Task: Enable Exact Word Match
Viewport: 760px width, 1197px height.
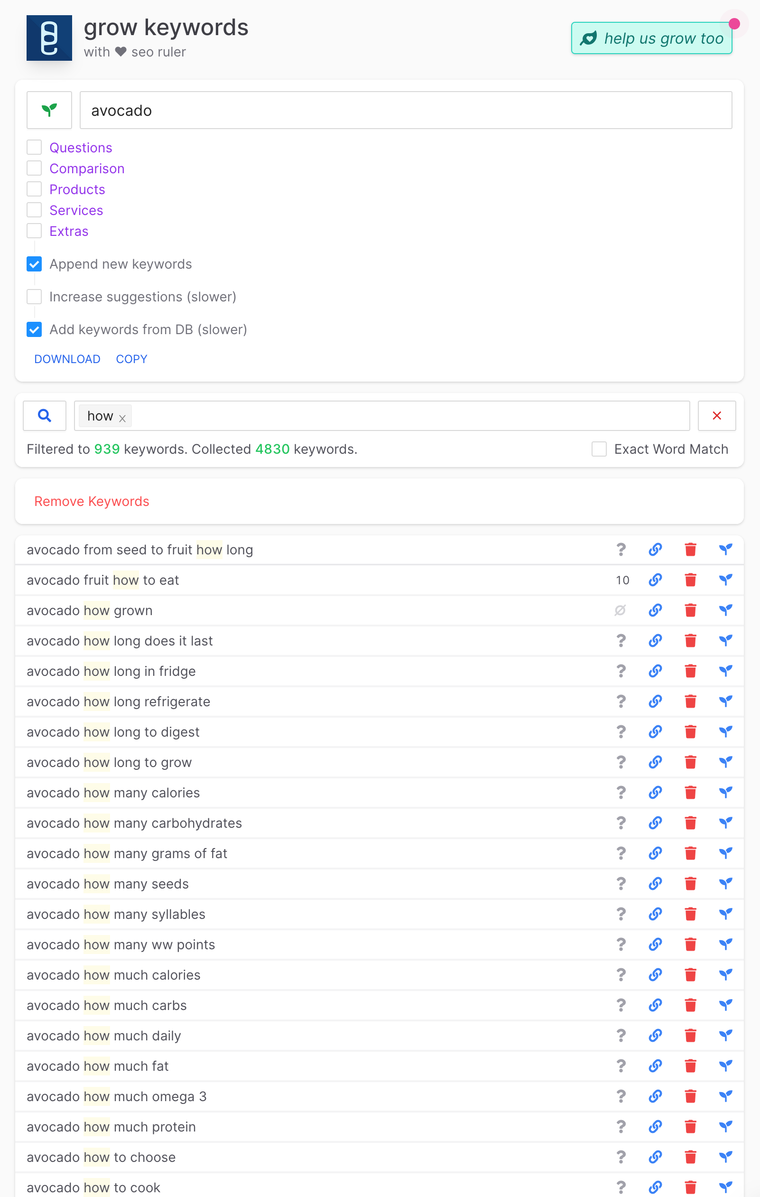Action: click(x=599, y=449)
